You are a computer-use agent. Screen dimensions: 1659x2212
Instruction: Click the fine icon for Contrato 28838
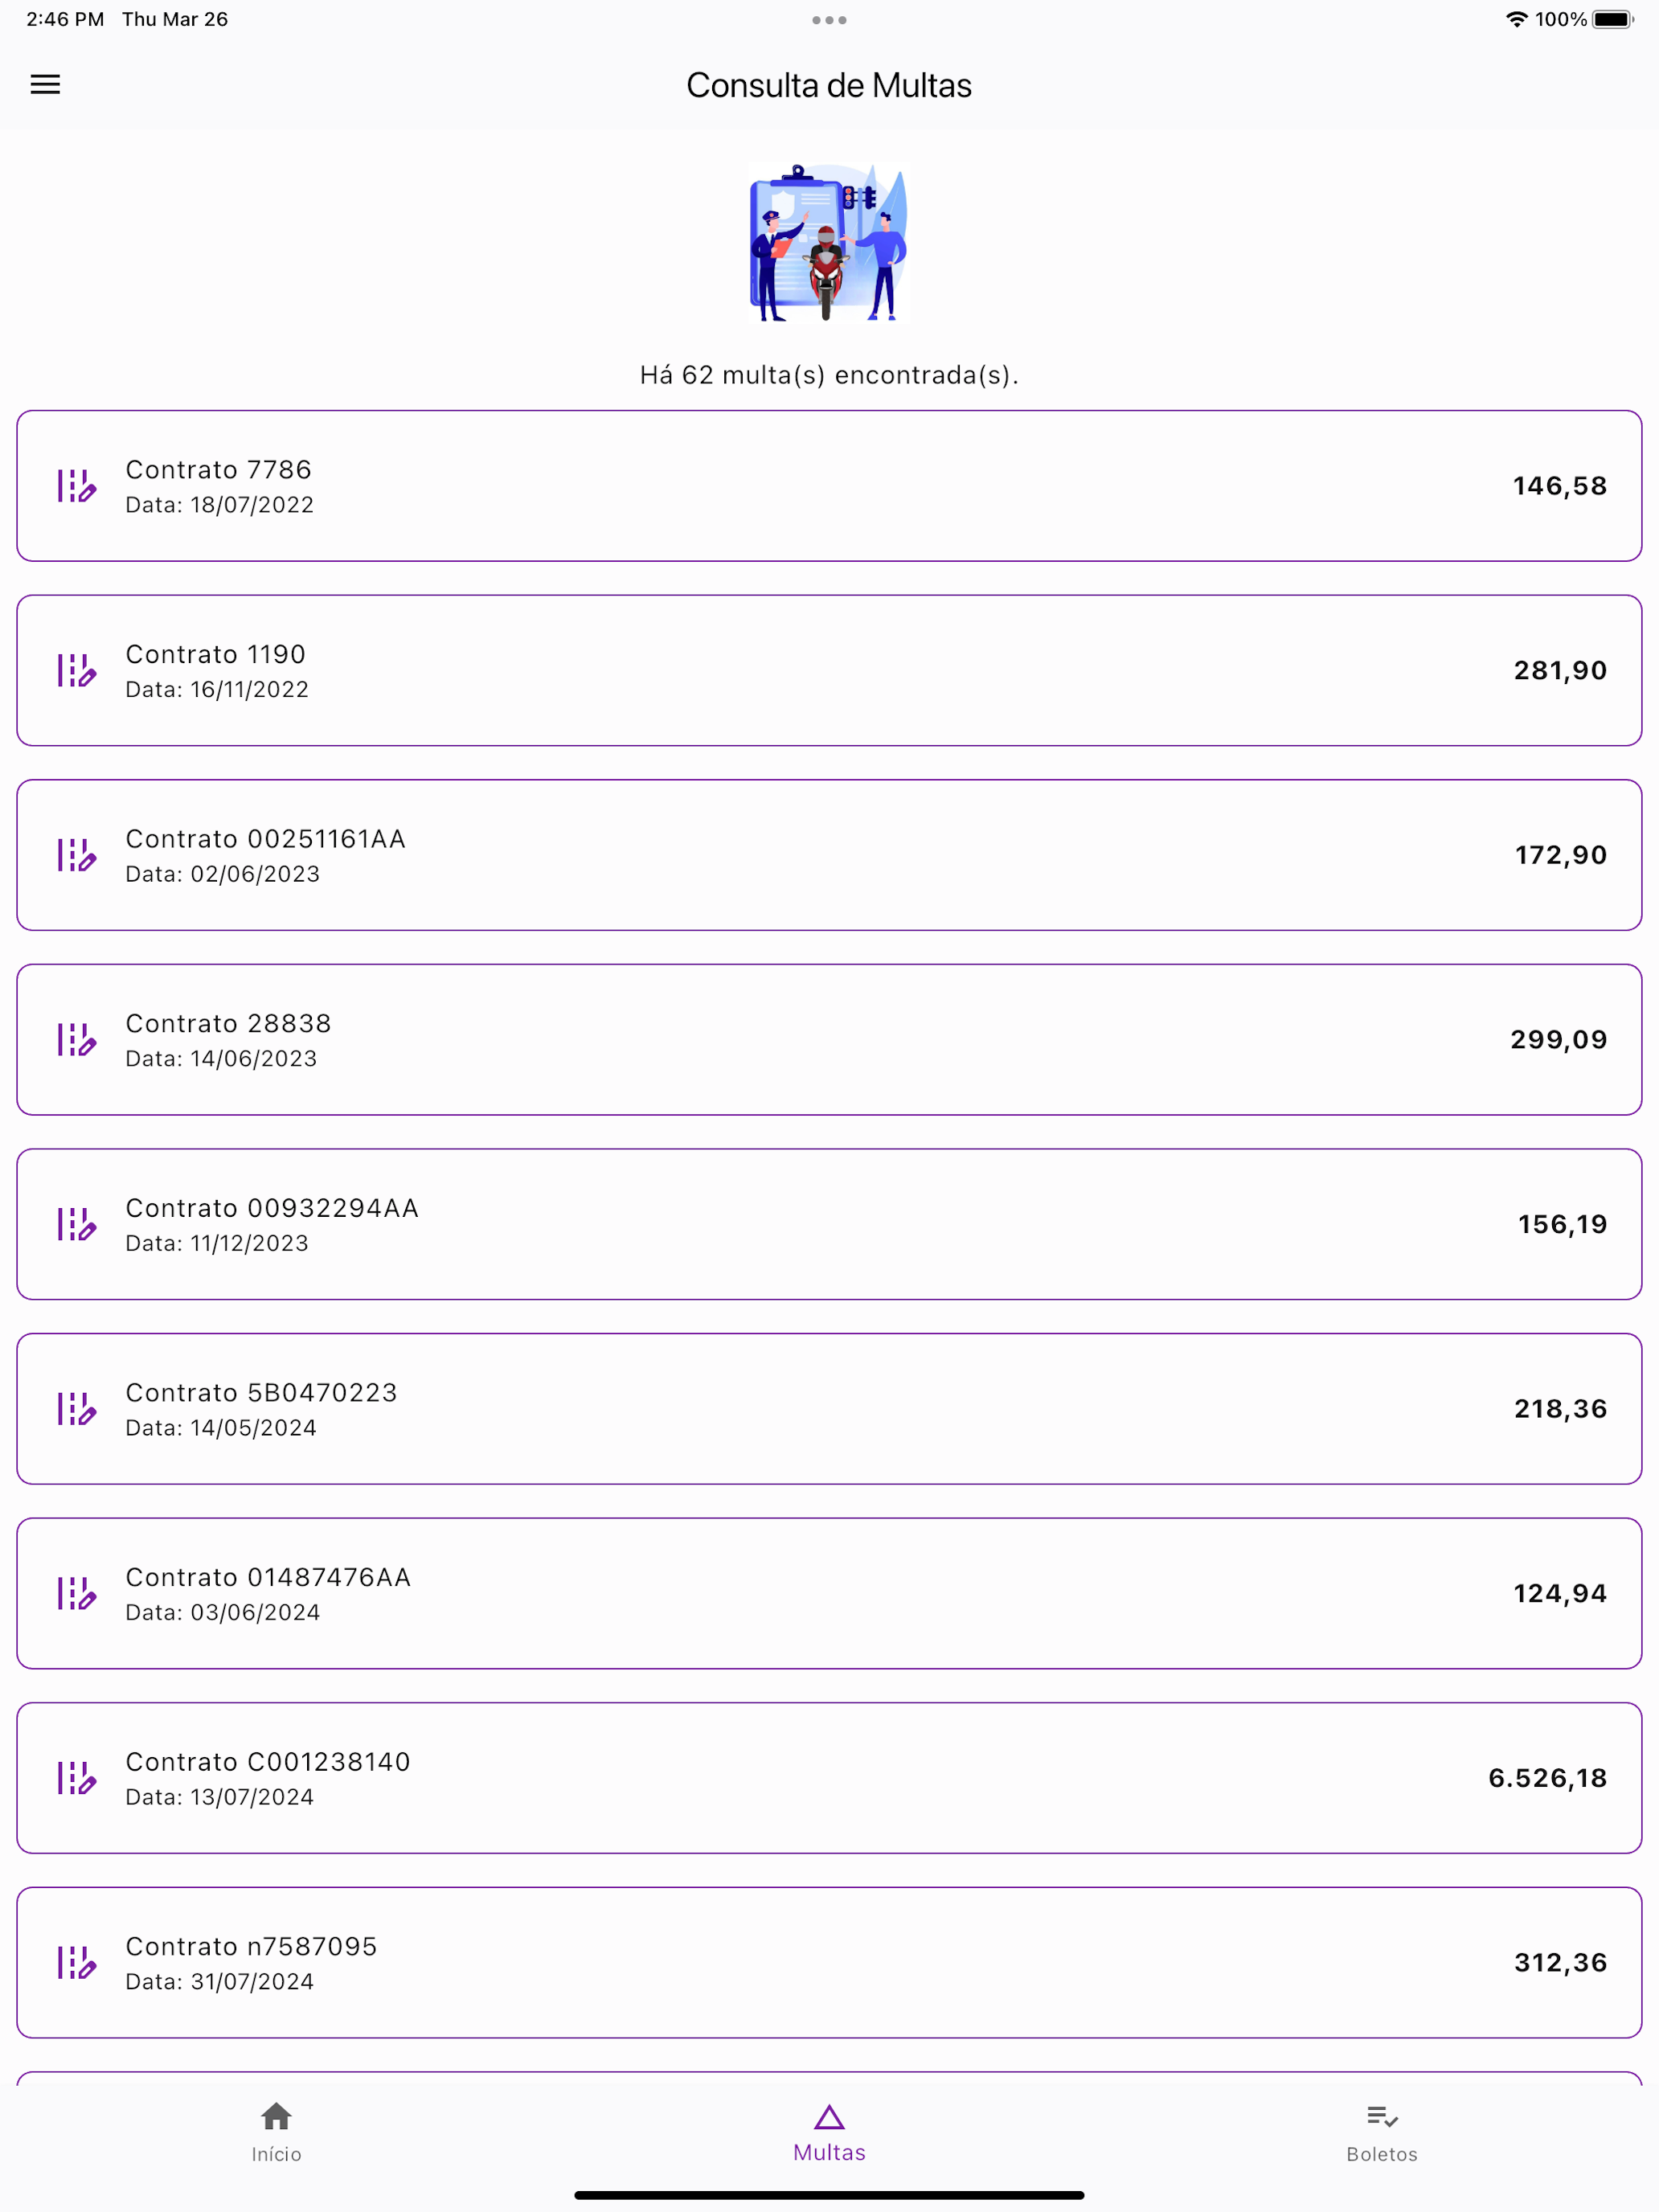(x=76, y=1040)
